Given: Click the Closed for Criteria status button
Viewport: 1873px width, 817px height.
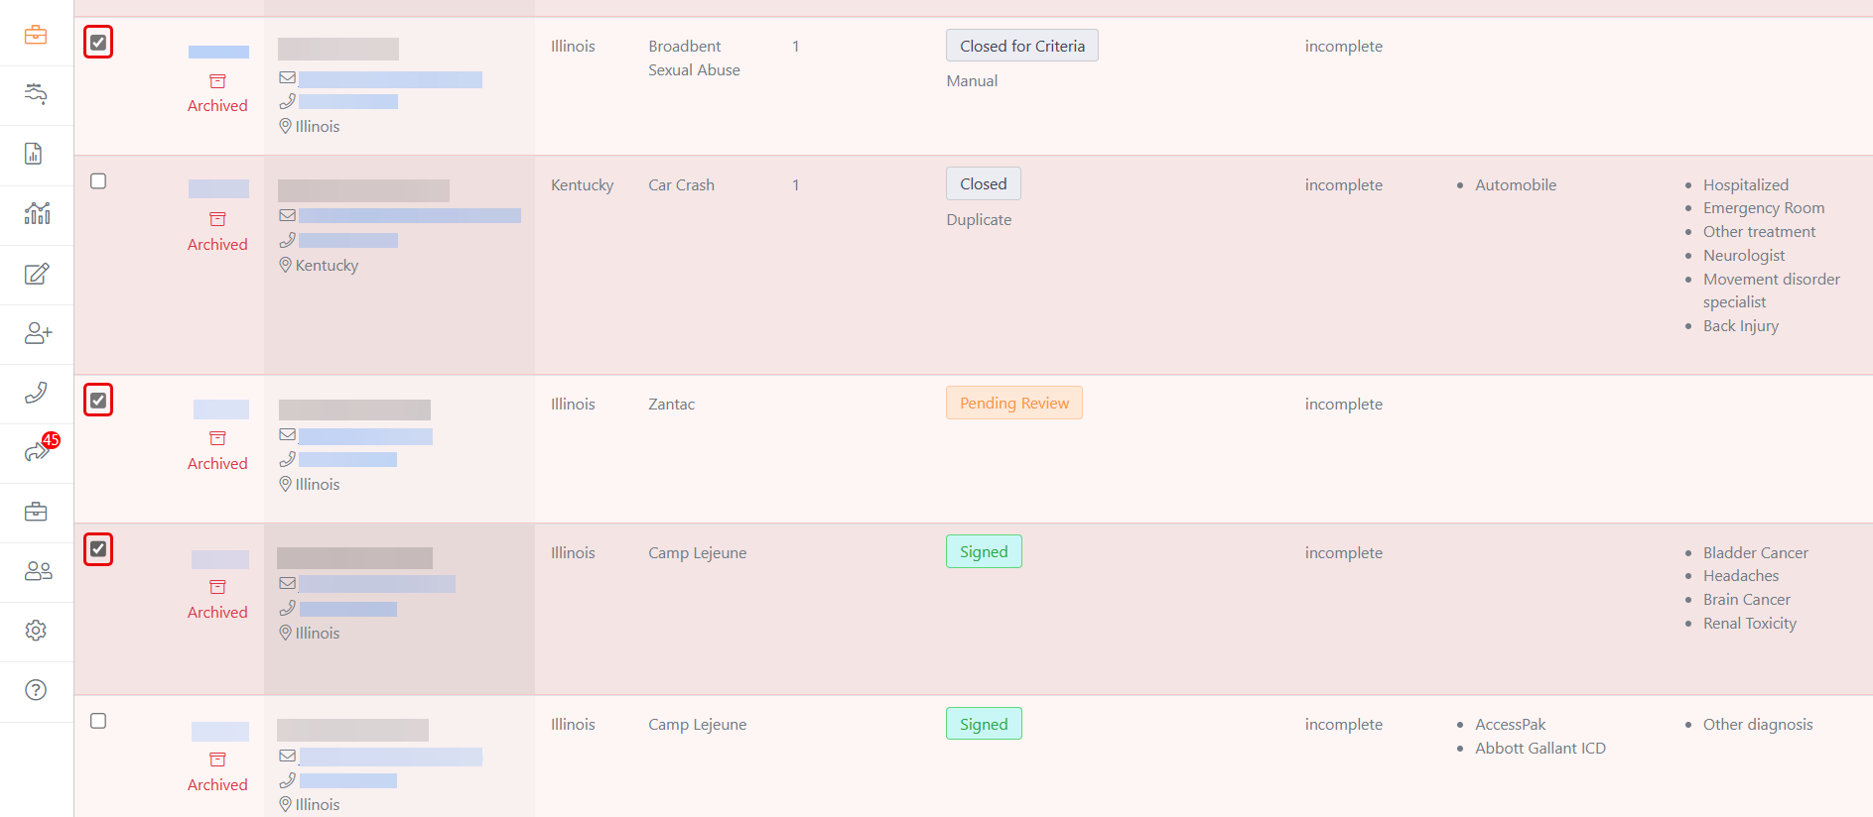Looking at the screenshot, I should [x=1021, y=47].
